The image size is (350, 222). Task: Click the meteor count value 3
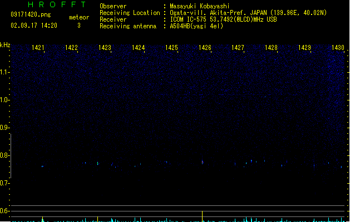click(79, 26)
